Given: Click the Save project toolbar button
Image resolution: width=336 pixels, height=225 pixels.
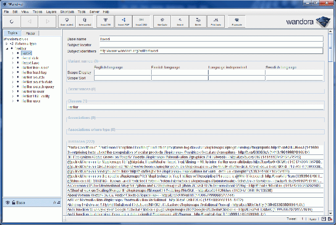Looking at the screenshot, I should [84, 21].
